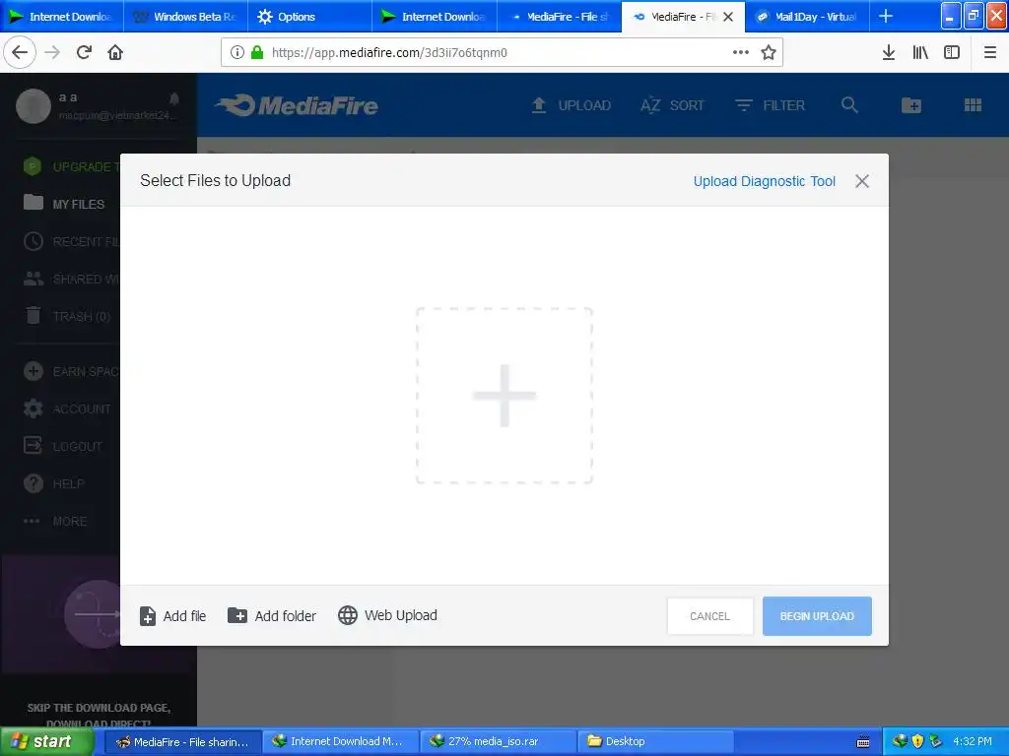This screenshot has width=1009, height=756.
Task: Go back in browser history
Action: tap(20, 52)
